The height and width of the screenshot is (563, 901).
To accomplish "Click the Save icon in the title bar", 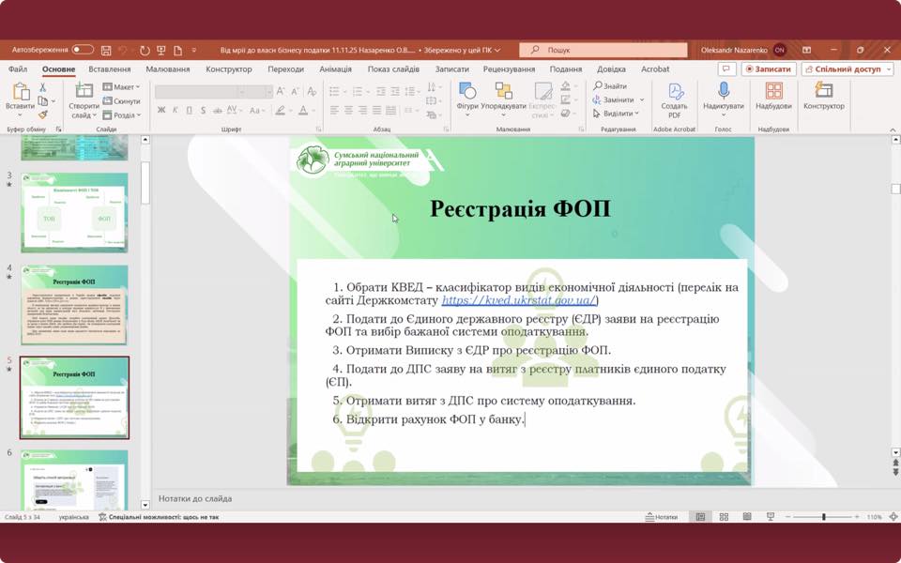I will coord(106,50).
